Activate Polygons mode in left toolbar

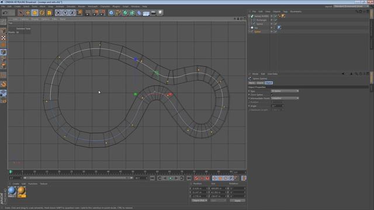pos(4,66)
